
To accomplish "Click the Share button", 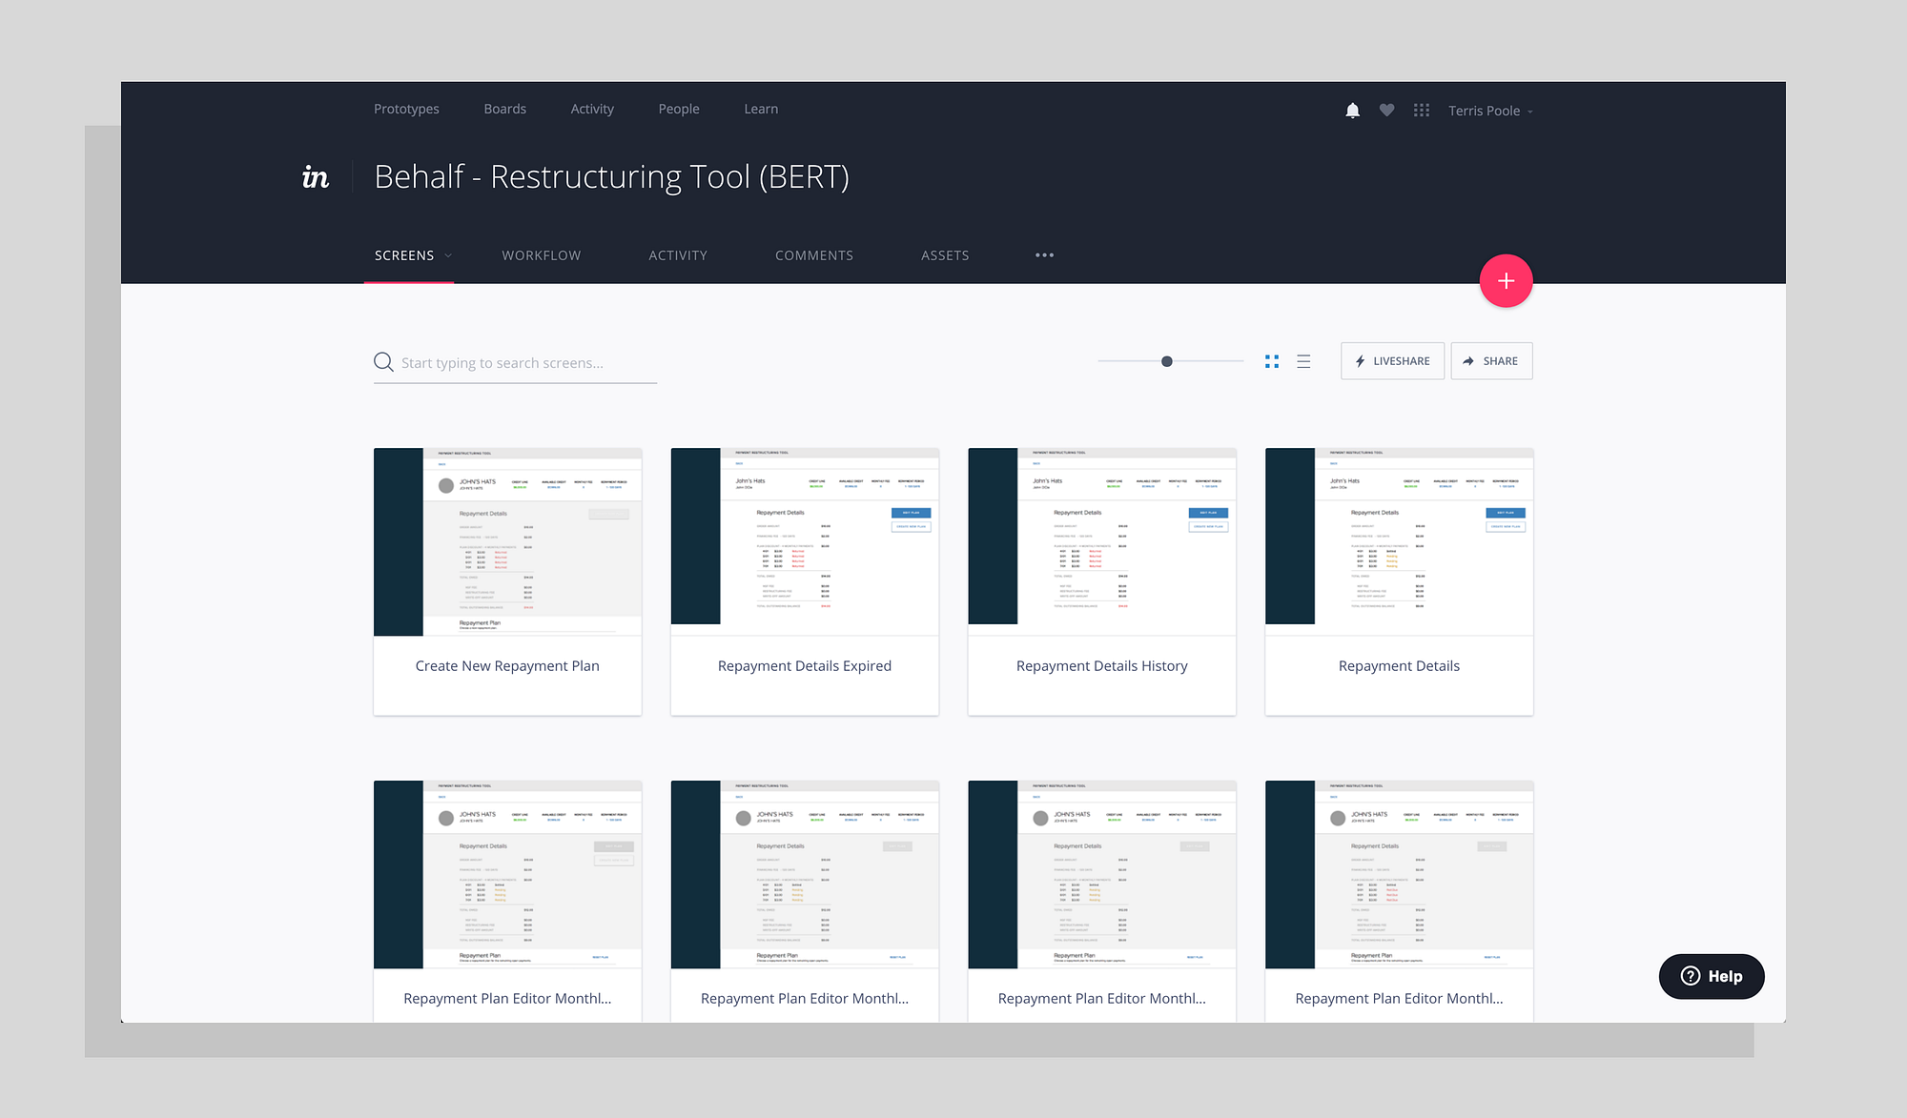I will pyautogui.click(x=1491, y=361).
